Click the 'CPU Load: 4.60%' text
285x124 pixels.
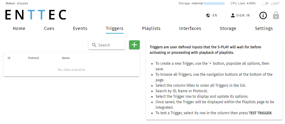(243, 3)
